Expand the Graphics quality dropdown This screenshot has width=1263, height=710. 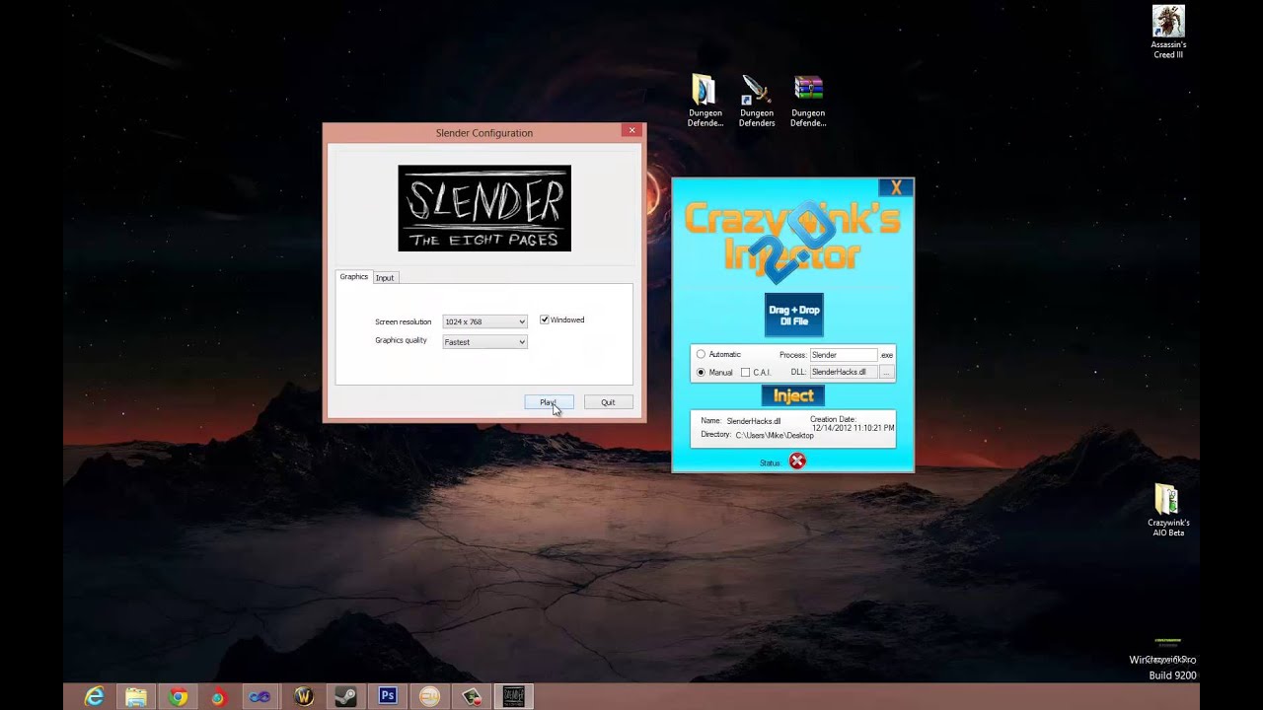pos(484,342)
